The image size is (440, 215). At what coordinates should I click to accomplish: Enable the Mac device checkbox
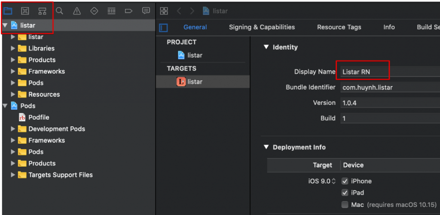click(345, 205)
